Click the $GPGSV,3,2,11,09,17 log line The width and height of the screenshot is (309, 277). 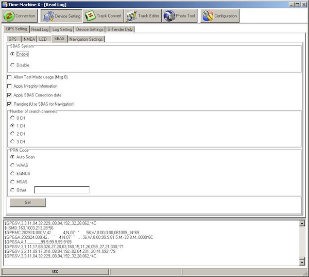(x=60, y=251)
